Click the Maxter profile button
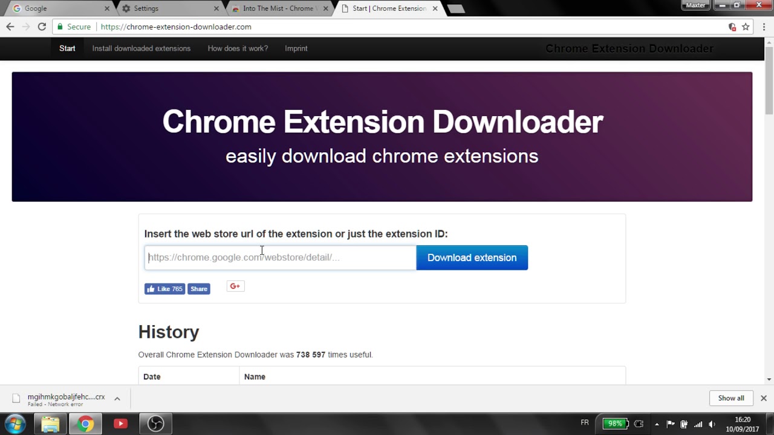Screen dimensions: 774x435 pyautogui.click(x=695, y=5)
